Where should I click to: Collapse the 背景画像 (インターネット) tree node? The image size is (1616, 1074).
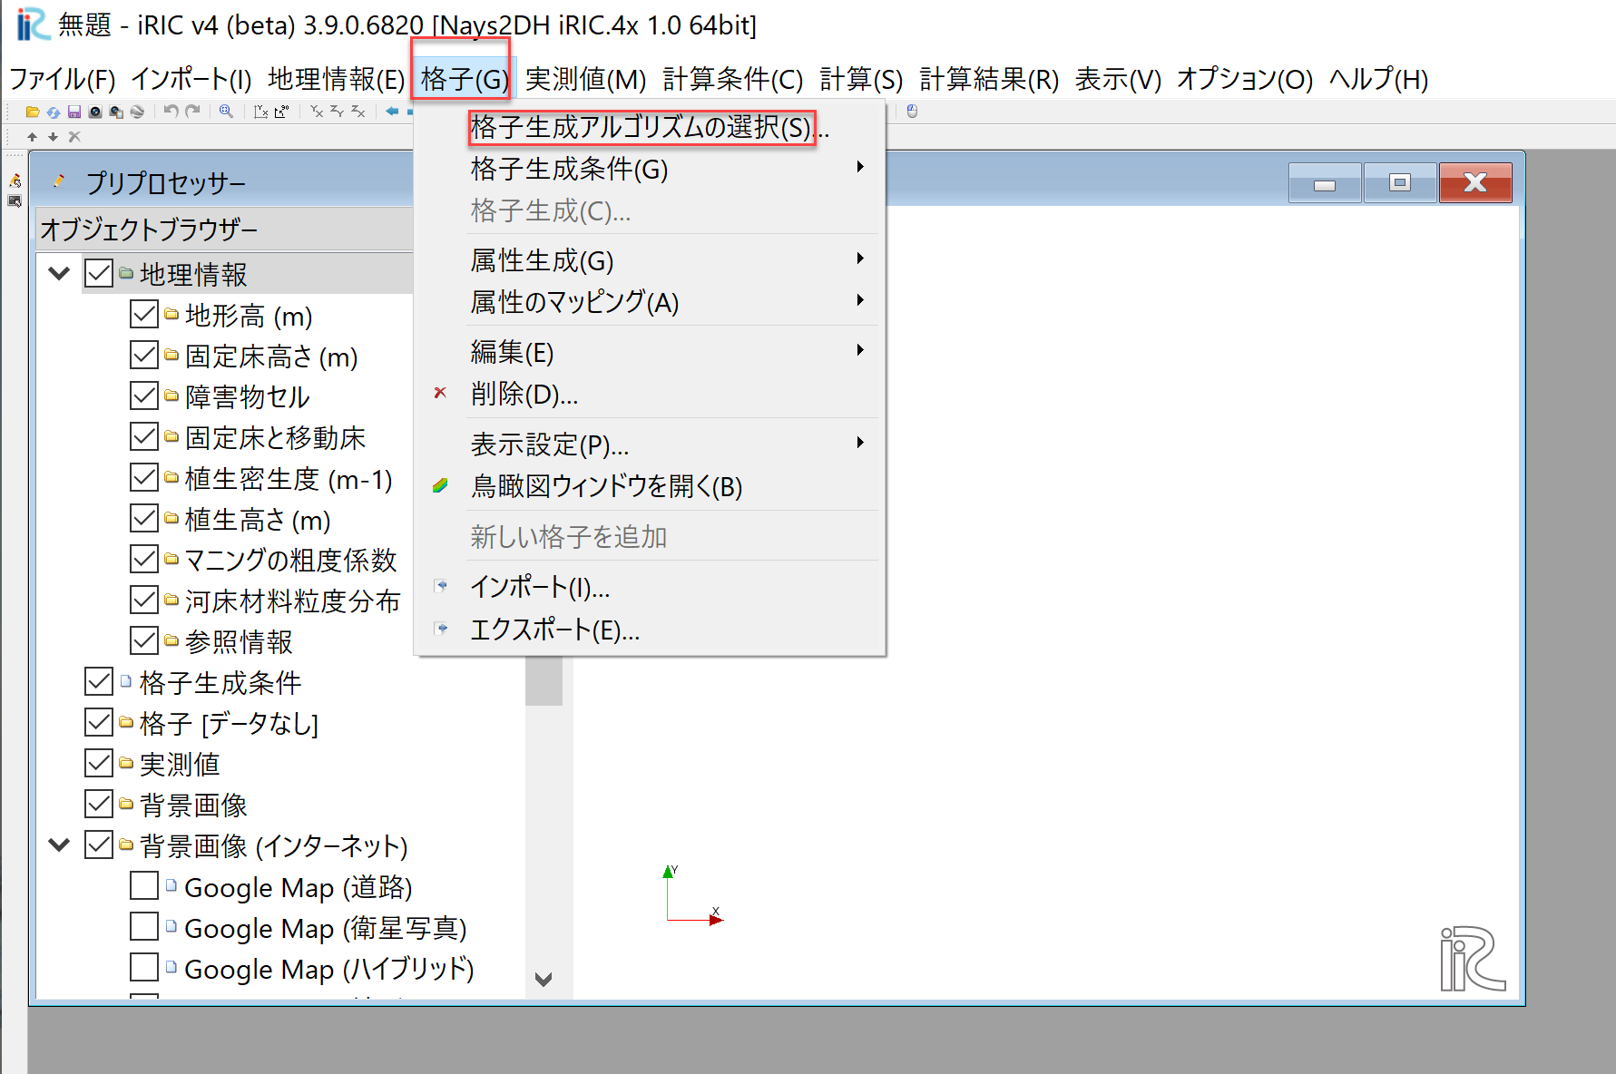pos(59,845)
